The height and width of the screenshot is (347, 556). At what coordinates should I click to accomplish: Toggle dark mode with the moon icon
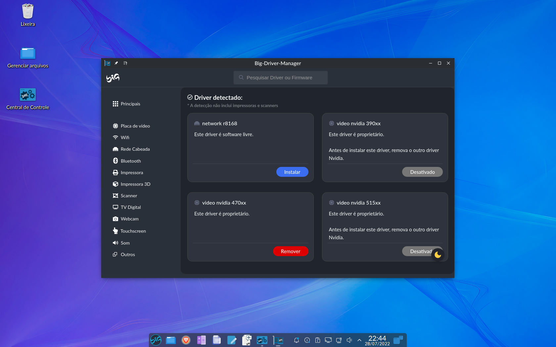click(438, 254)
